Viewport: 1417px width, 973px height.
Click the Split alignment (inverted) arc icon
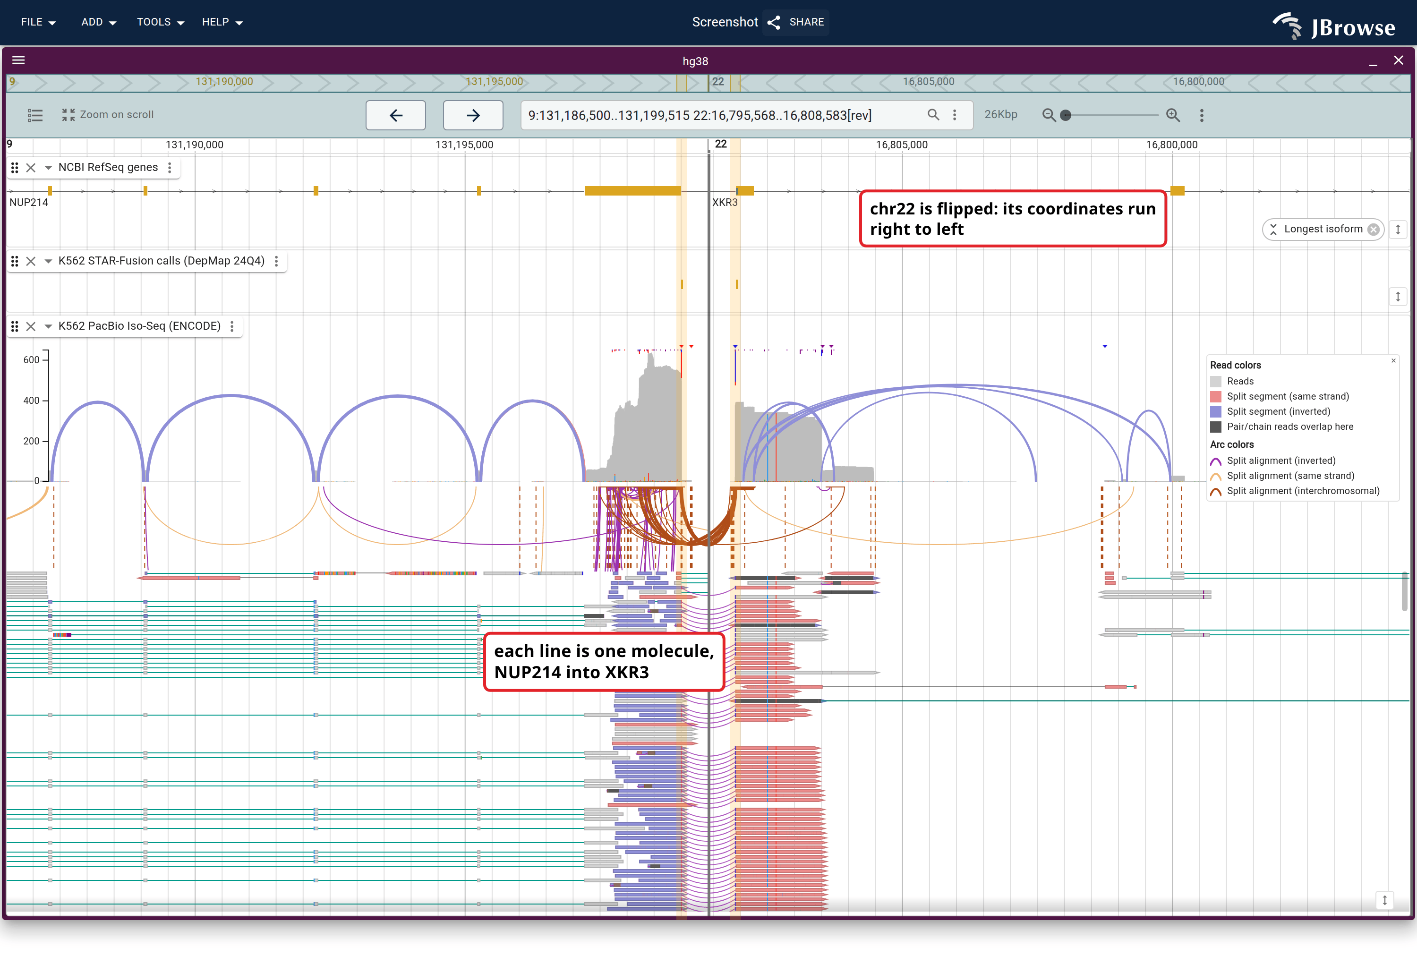click(1215, 461)
